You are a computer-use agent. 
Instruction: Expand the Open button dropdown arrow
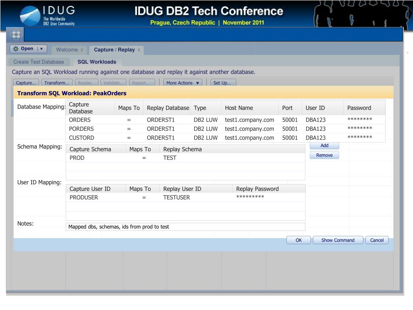coord(42,49)
